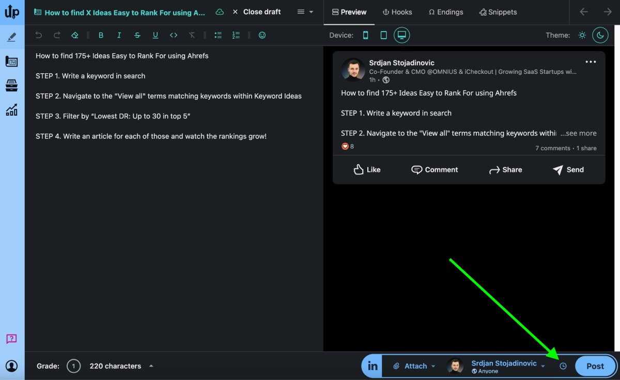Switch preview theme to dark mode
Screen dimensions: 620x380
click(600, 35)
